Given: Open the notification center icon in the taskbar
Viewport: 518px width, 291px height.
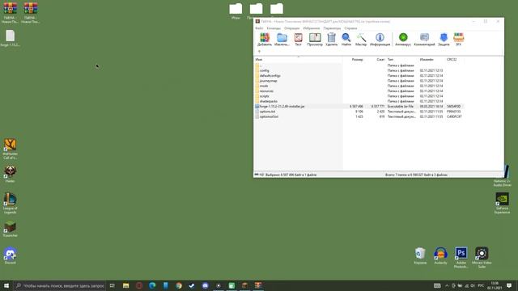Looking at the screenshot, I should coord(509,285).
